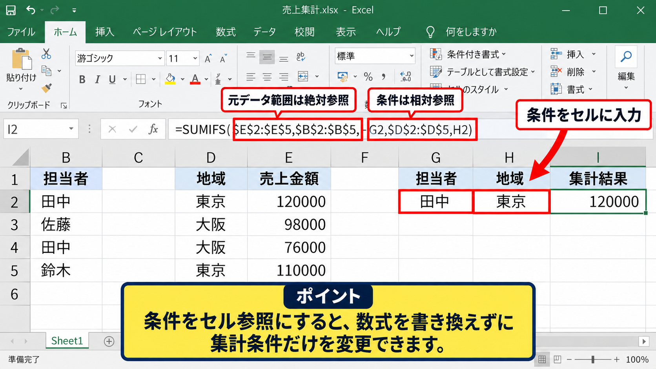Image resolution: width=656 pixels, height=369 pixels.
Task: Align cell text left
Action: coord(251,77)
